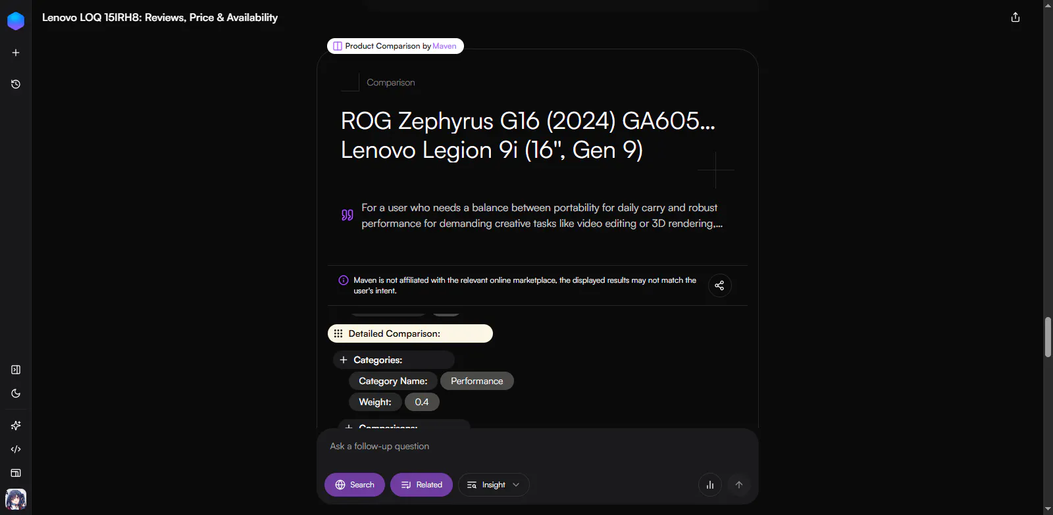Send message with up arrow button
Viewport: 1053px width, 515px height.
click(739, 485)
